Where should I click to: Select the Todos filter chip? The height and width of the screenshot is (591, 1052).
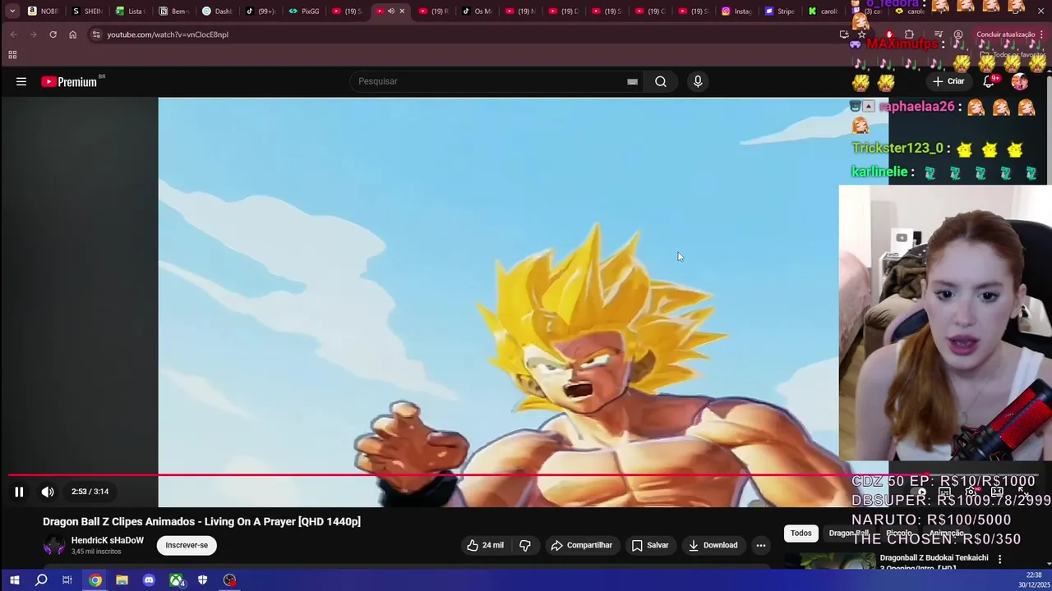click(x=801, y=534)
